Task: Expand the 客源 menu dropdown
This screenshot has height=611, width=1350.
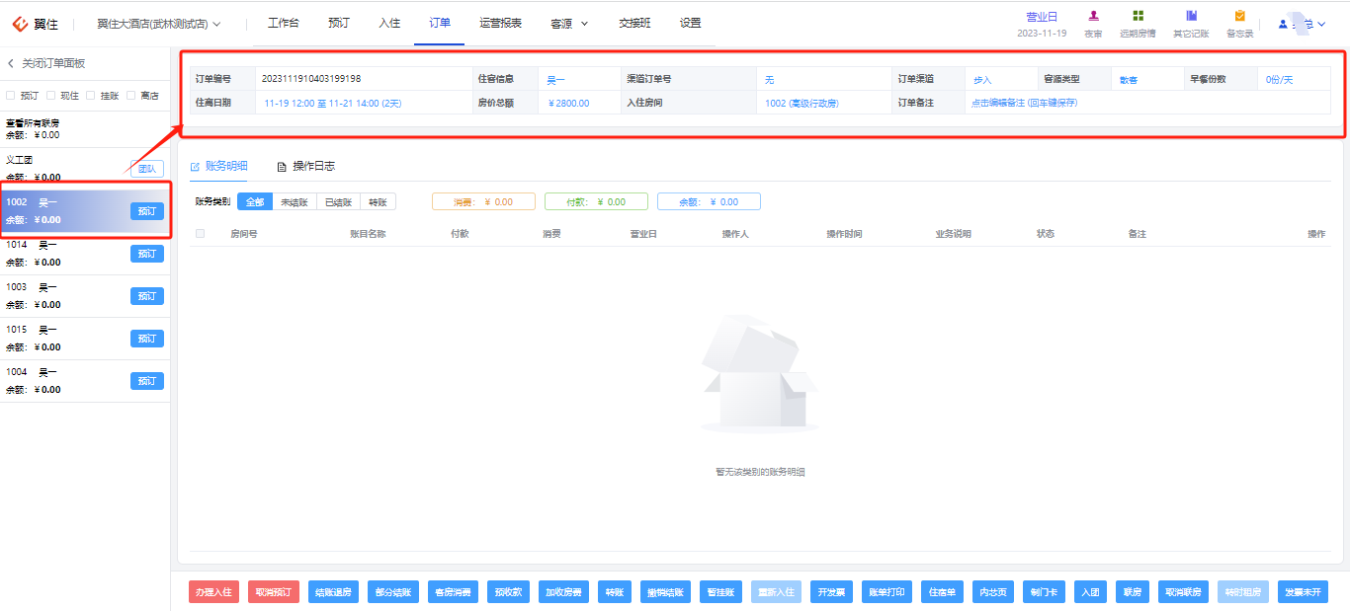Action: coord(569,23)
